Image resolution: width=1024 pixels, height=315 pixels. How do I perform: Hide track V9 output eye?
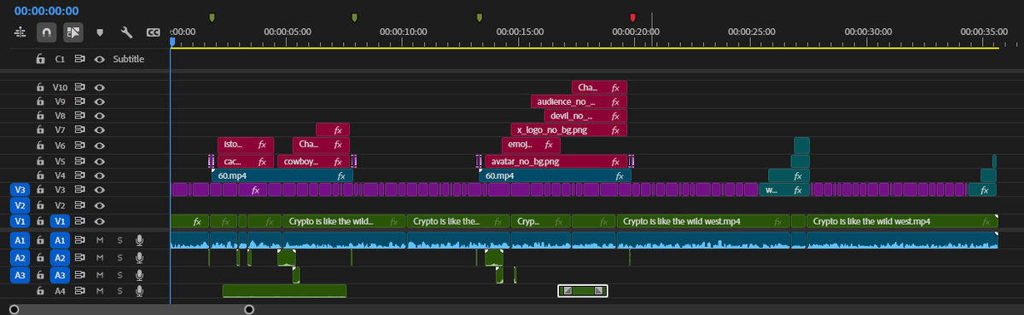pyautogui.click(x=100, y=101)
